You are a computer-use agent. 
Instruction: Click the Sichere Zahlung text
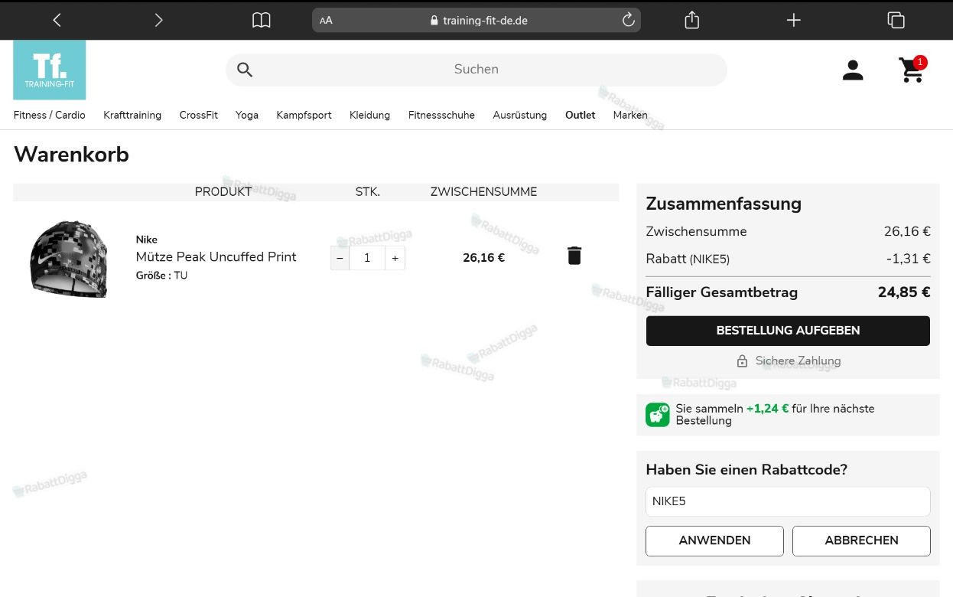[798, 361]
